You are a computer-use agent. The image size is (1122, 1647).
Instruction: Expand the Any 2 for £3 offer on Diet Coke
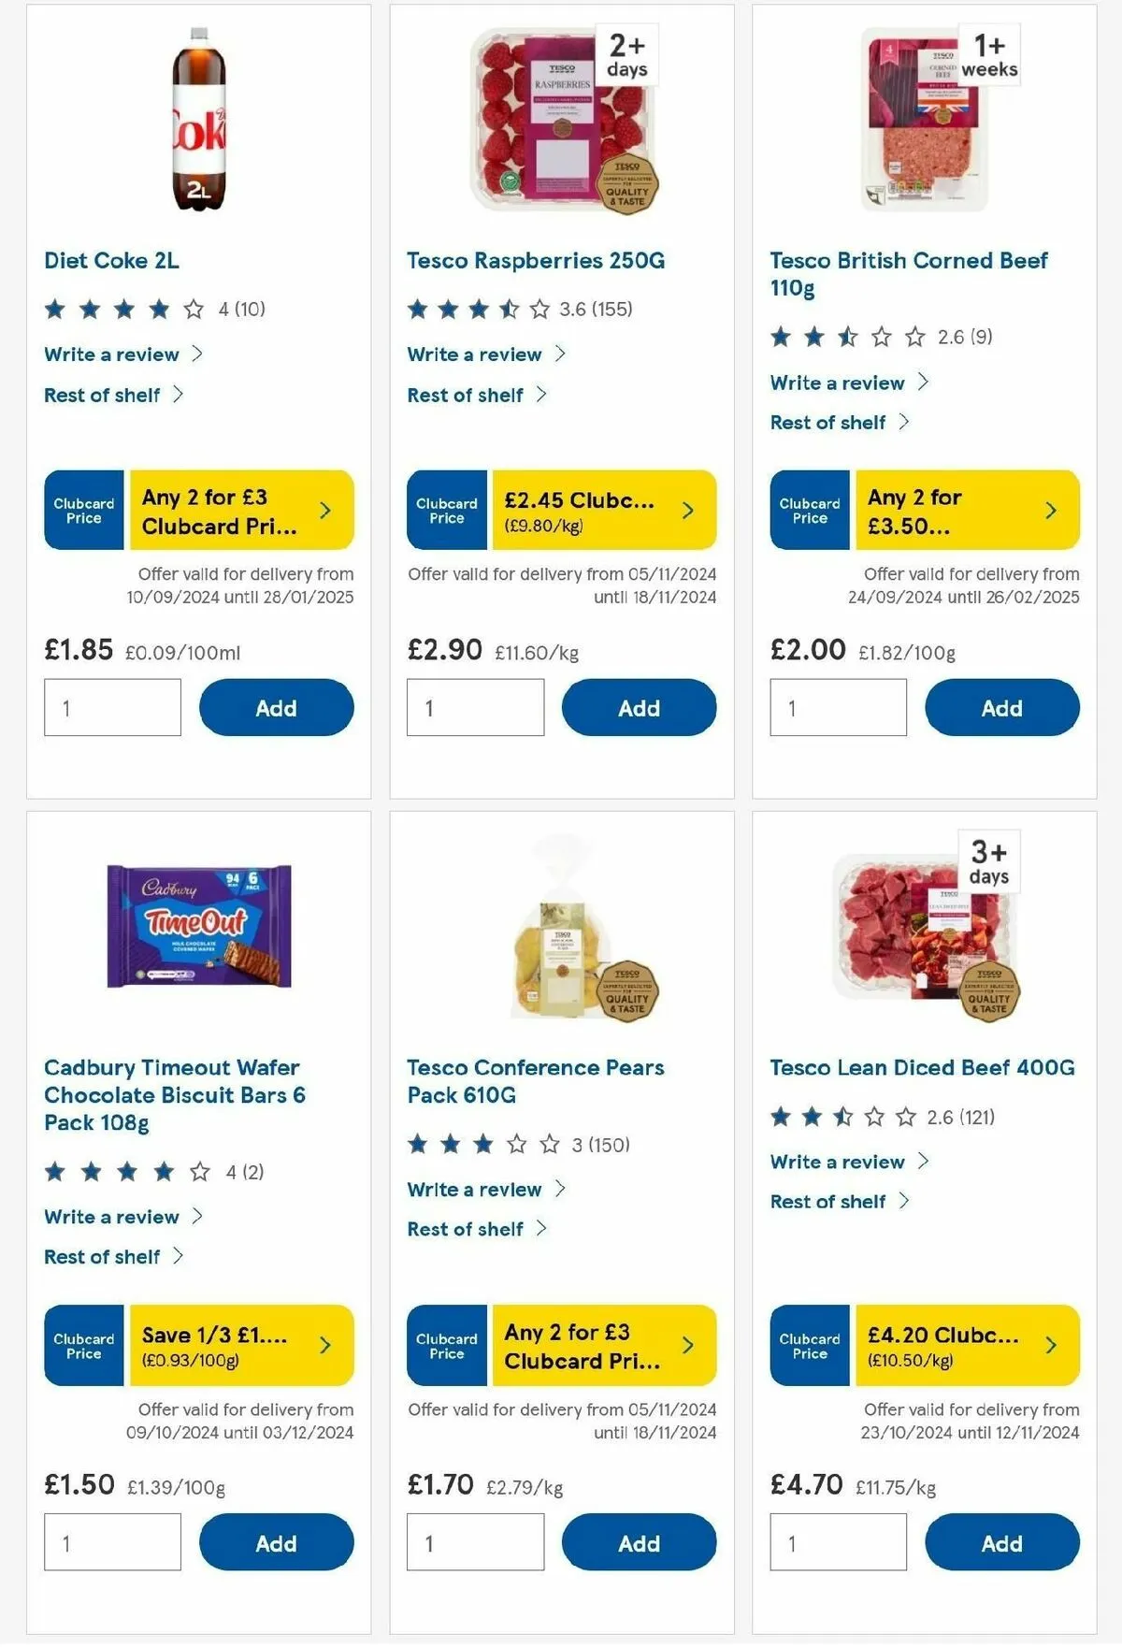(241, 510)
